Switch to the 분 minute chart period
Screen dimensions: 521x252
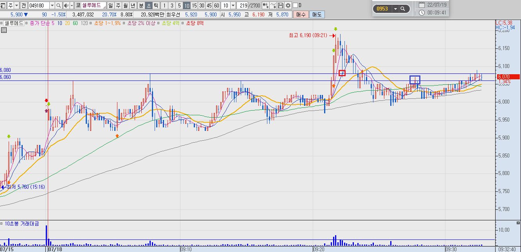pyautogui.click(x=141, y=5)
